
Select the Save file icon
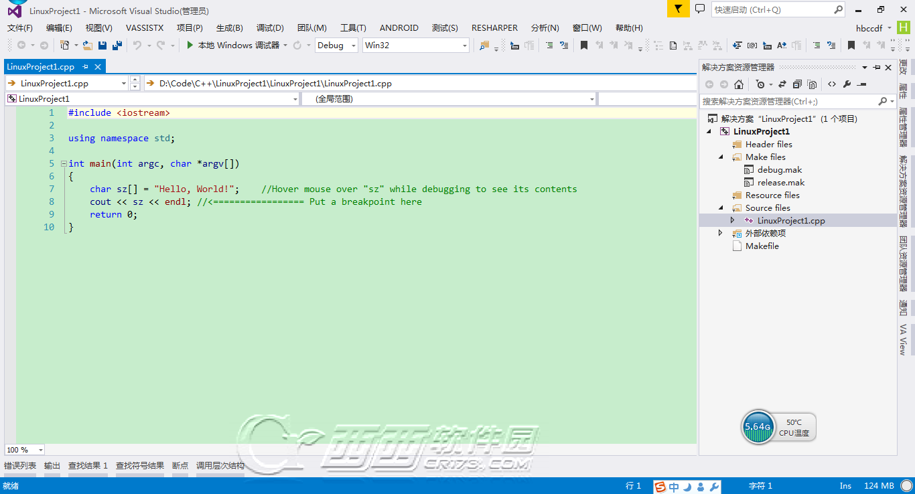pos(101,45)
